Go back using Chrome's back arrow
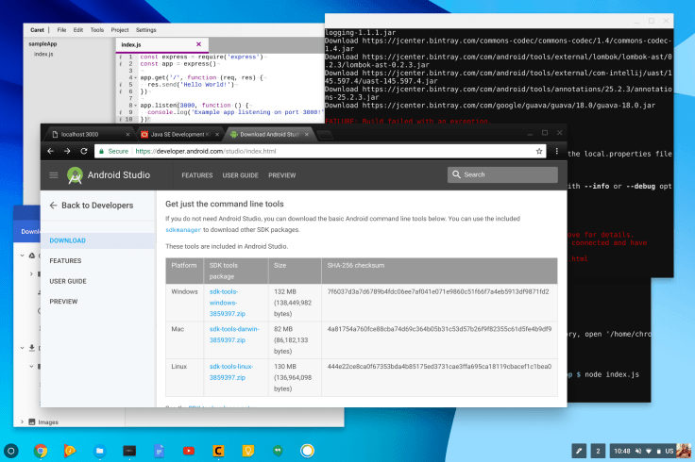This screenshot has width=695, height=462. (51, 151)
